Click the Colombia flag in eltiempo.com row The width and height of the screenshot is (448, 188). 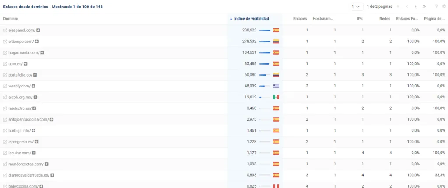[276, 42]
